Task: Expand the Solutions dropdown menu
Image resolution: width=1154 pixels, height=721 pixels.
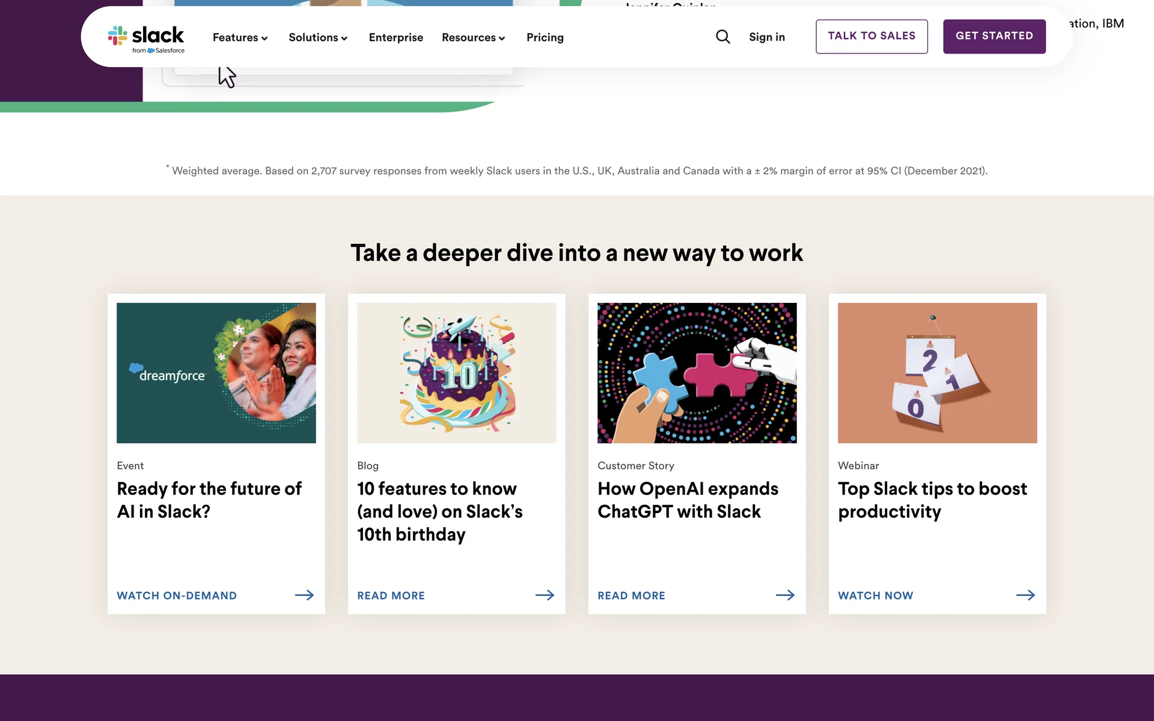Action: click(318, 37)
